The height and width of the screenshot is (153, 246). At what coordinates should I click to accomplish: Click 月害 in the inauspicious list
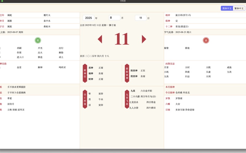point(166,67)
